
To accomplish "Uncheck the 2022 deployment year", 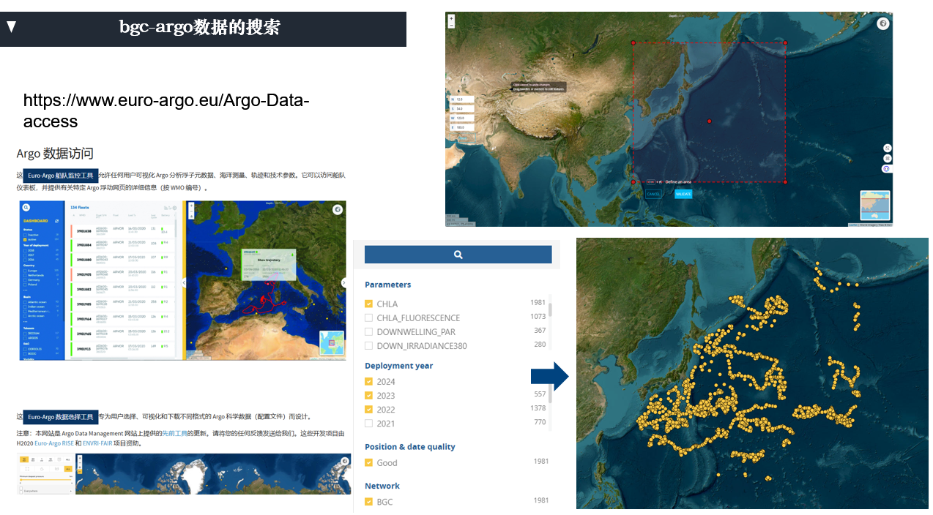I will pyautogui.click(x=368, y=410).
